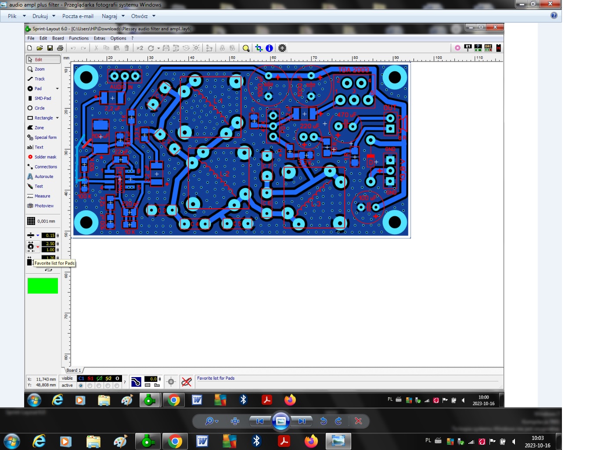Open the Functions menu
This screenshot has height=450, width=601.
coord(79,38)
